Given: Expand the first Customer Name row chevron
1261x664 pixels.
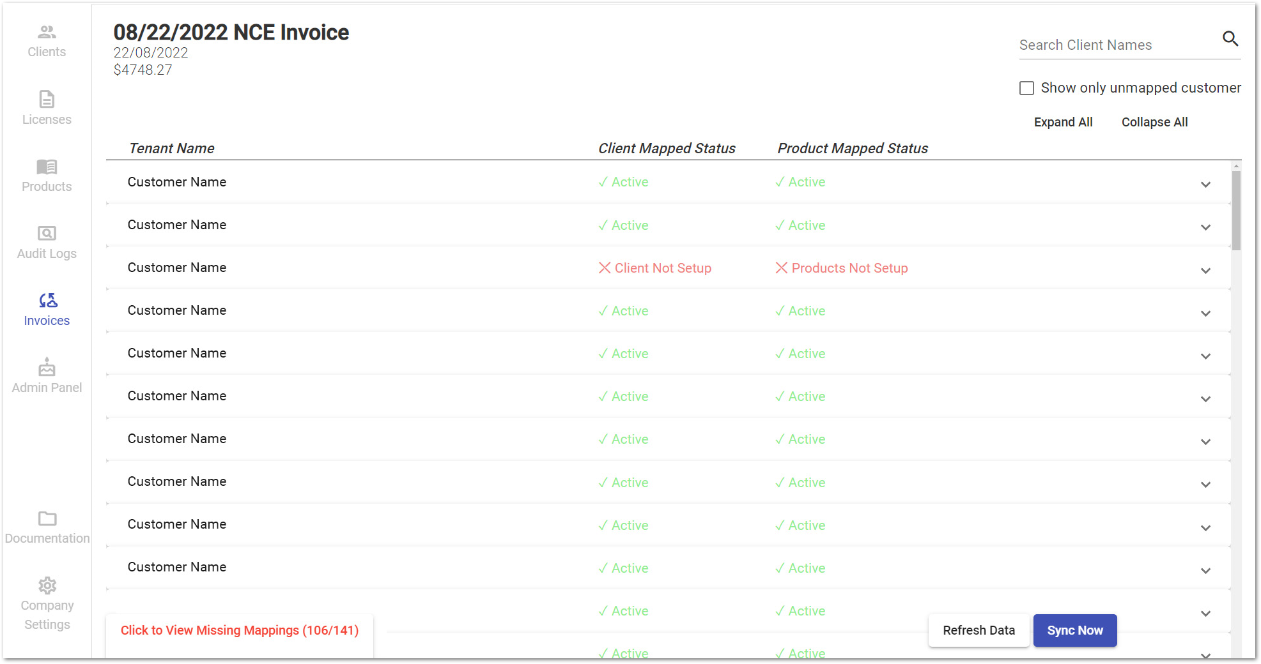Looking at the screenshot, I should [1205, 185].
